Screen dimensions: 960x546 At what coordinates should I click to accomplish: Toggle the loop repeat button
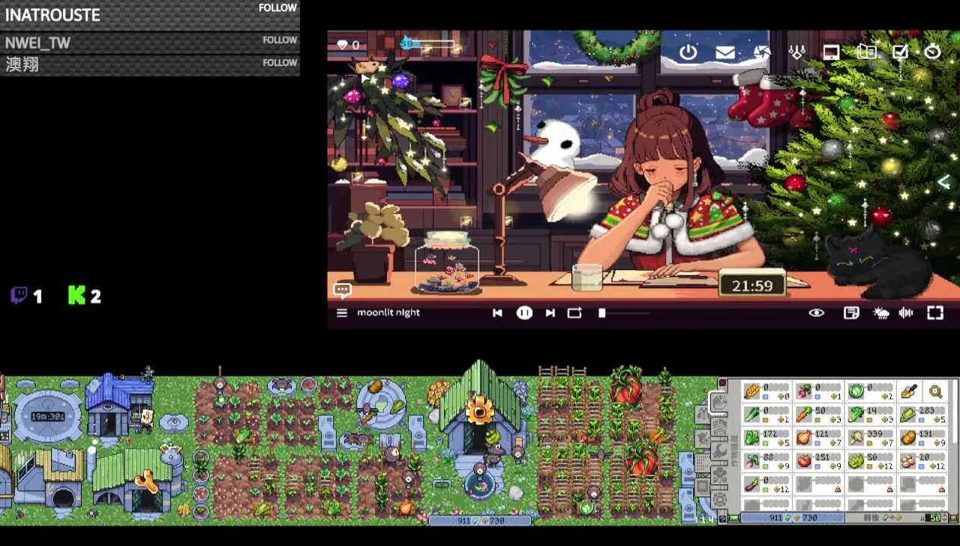click(574, 312)
